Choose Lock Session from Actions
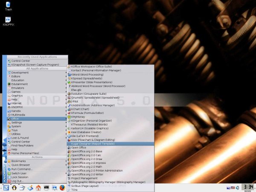The width and height of the screenshot is (256, 192). [20, 177]
